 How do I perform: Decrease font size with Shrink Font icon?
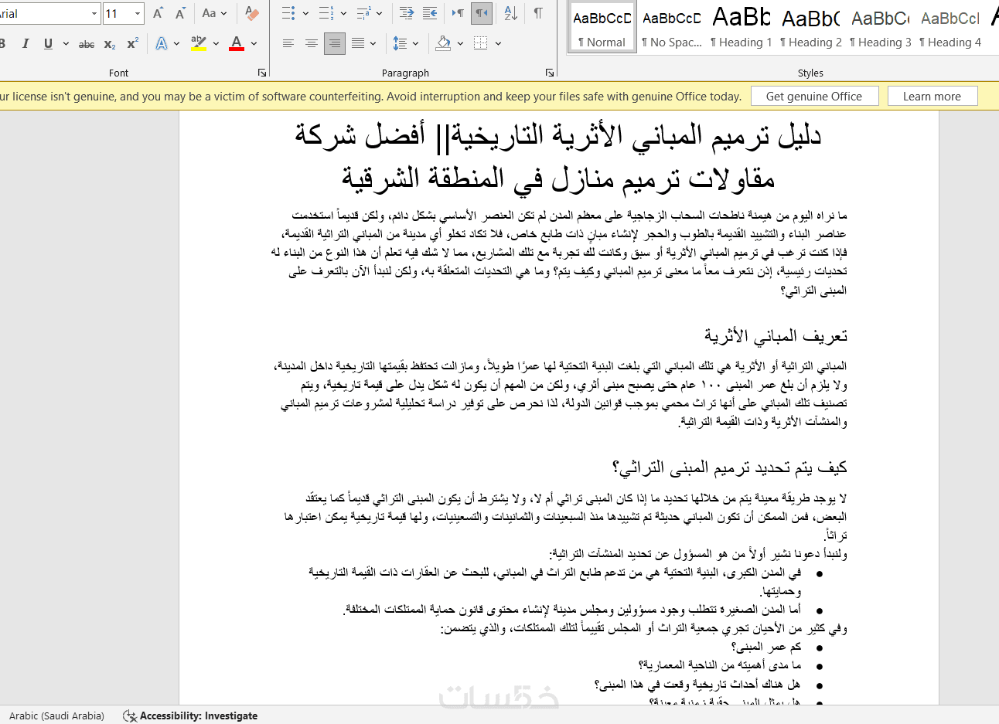tap(181, 13)
